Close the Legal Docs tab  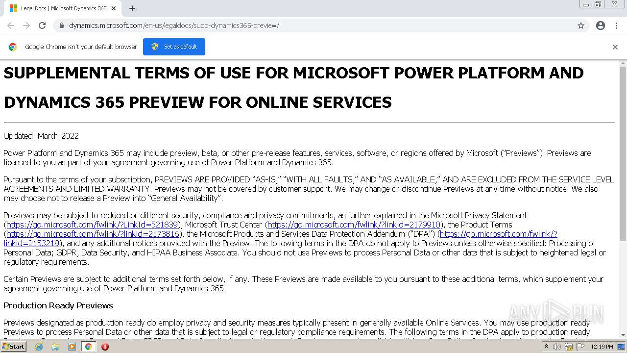coord(114,8)
